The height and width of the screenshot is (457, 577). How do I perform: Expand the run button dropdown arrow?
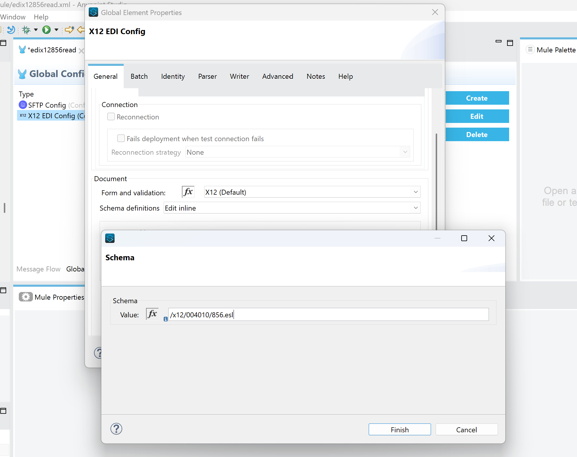click(56, 30)
